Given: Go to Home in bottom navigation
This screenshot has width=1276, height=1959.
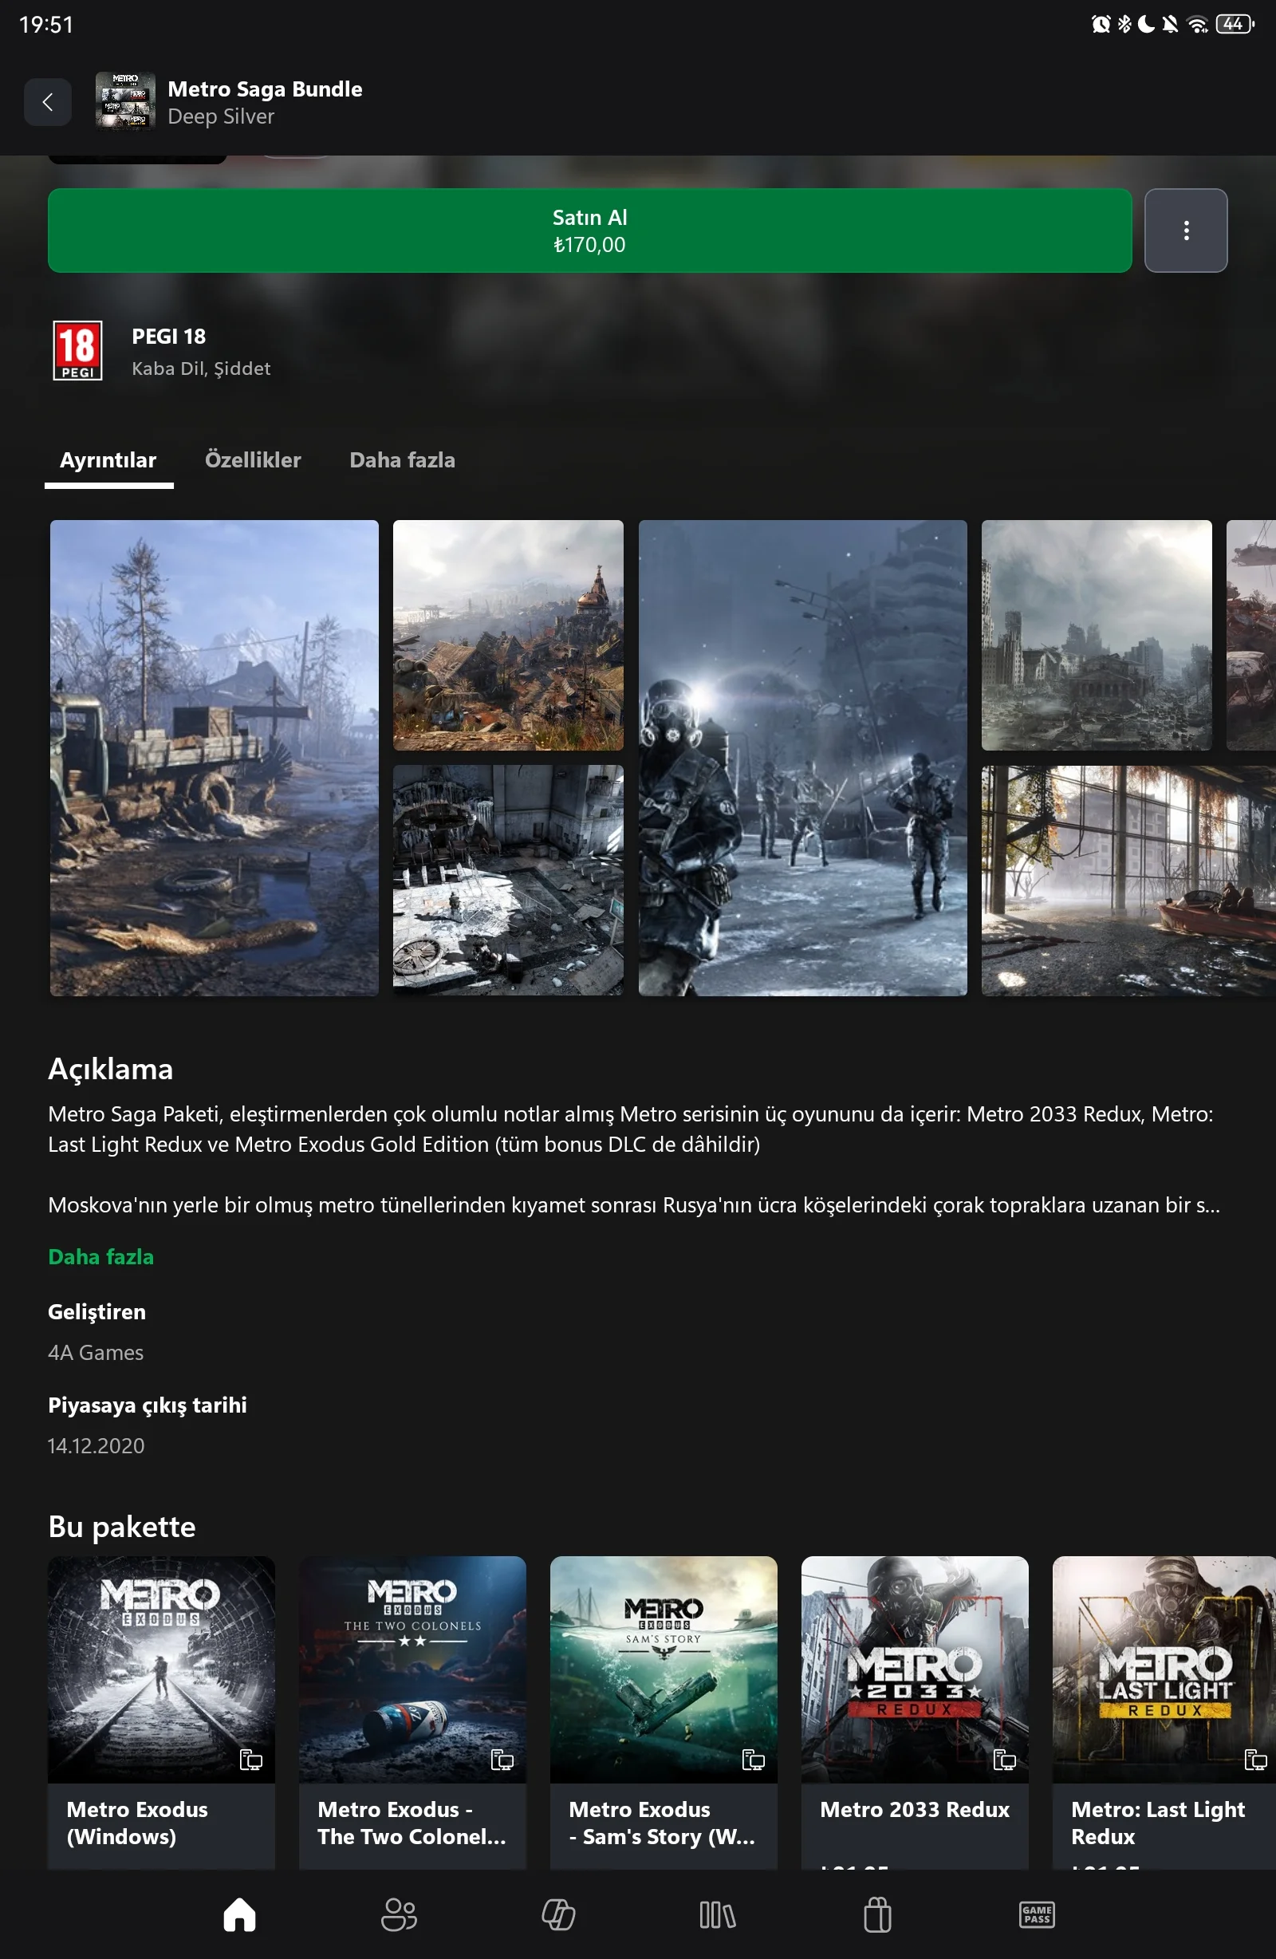Looking at the screenshot, I should 239,1914.
